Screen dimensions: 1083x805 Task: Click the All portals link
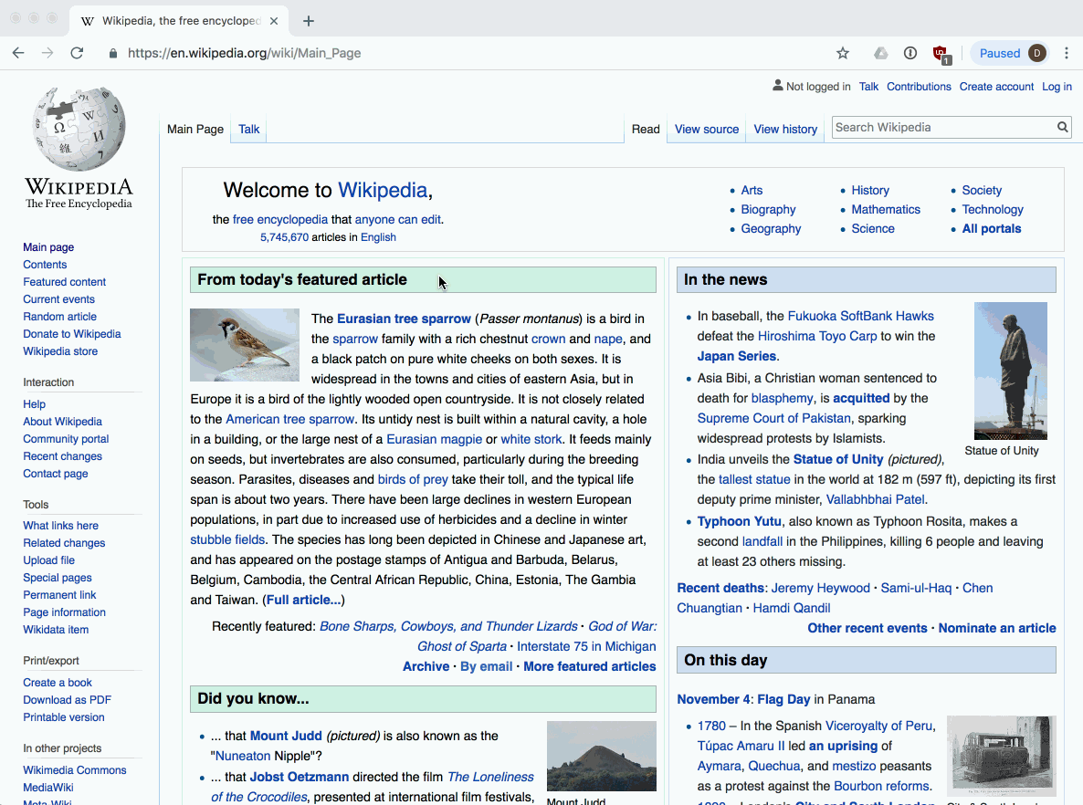991,228
